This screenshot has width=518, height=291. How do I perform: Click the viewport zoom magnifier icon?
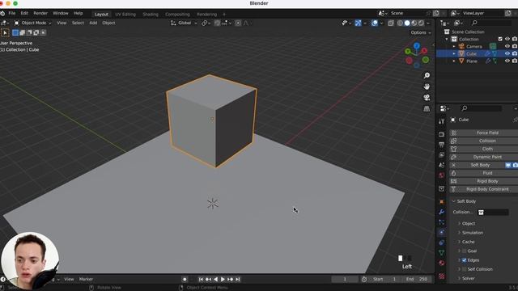[427, 75]
